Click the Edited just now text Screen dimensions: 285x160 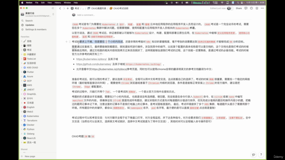click(218, 8)
